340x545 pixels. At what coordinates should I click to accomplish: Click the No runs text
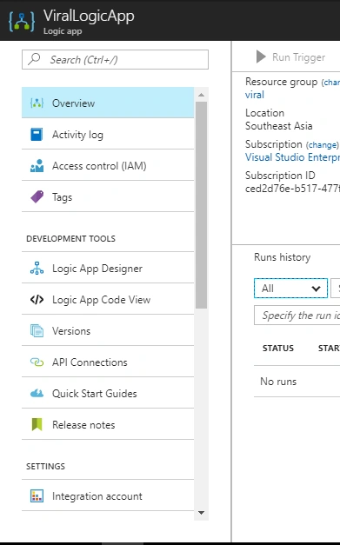click(x=278, y=382)
